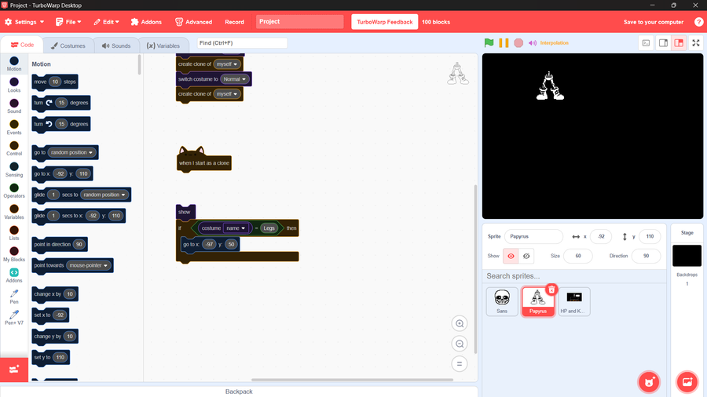The width and height of the screenshot is (707, 397).
Task: Click the workspace horizontal scrollbar
Action: point(352,380)
